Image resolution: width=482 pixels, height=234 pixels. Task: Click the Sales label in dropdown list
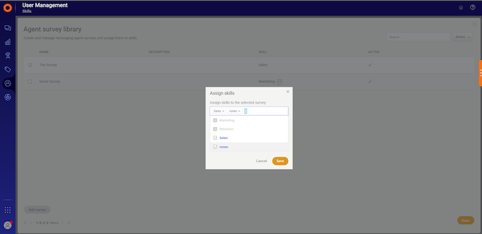(224, 138)
